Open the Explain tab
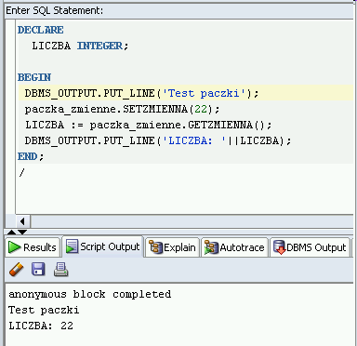 [172, 247]
